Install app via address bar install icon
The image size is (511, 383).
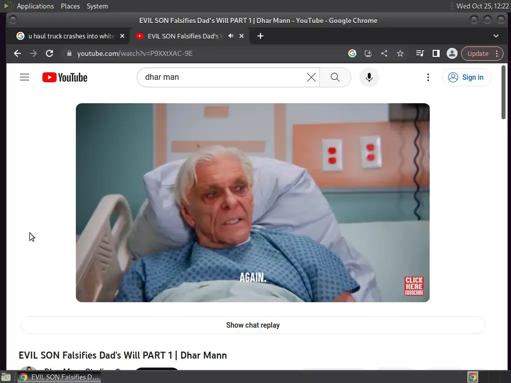click(368, 53)
